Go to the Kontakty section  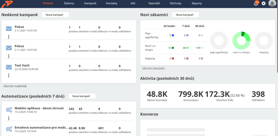click(112, 3)
